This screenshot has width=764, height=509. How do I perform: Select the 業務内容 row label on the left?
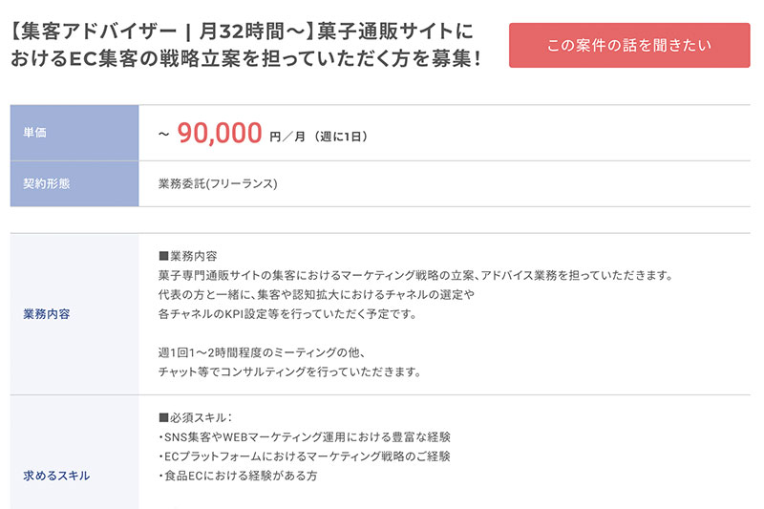pos(74,313)
